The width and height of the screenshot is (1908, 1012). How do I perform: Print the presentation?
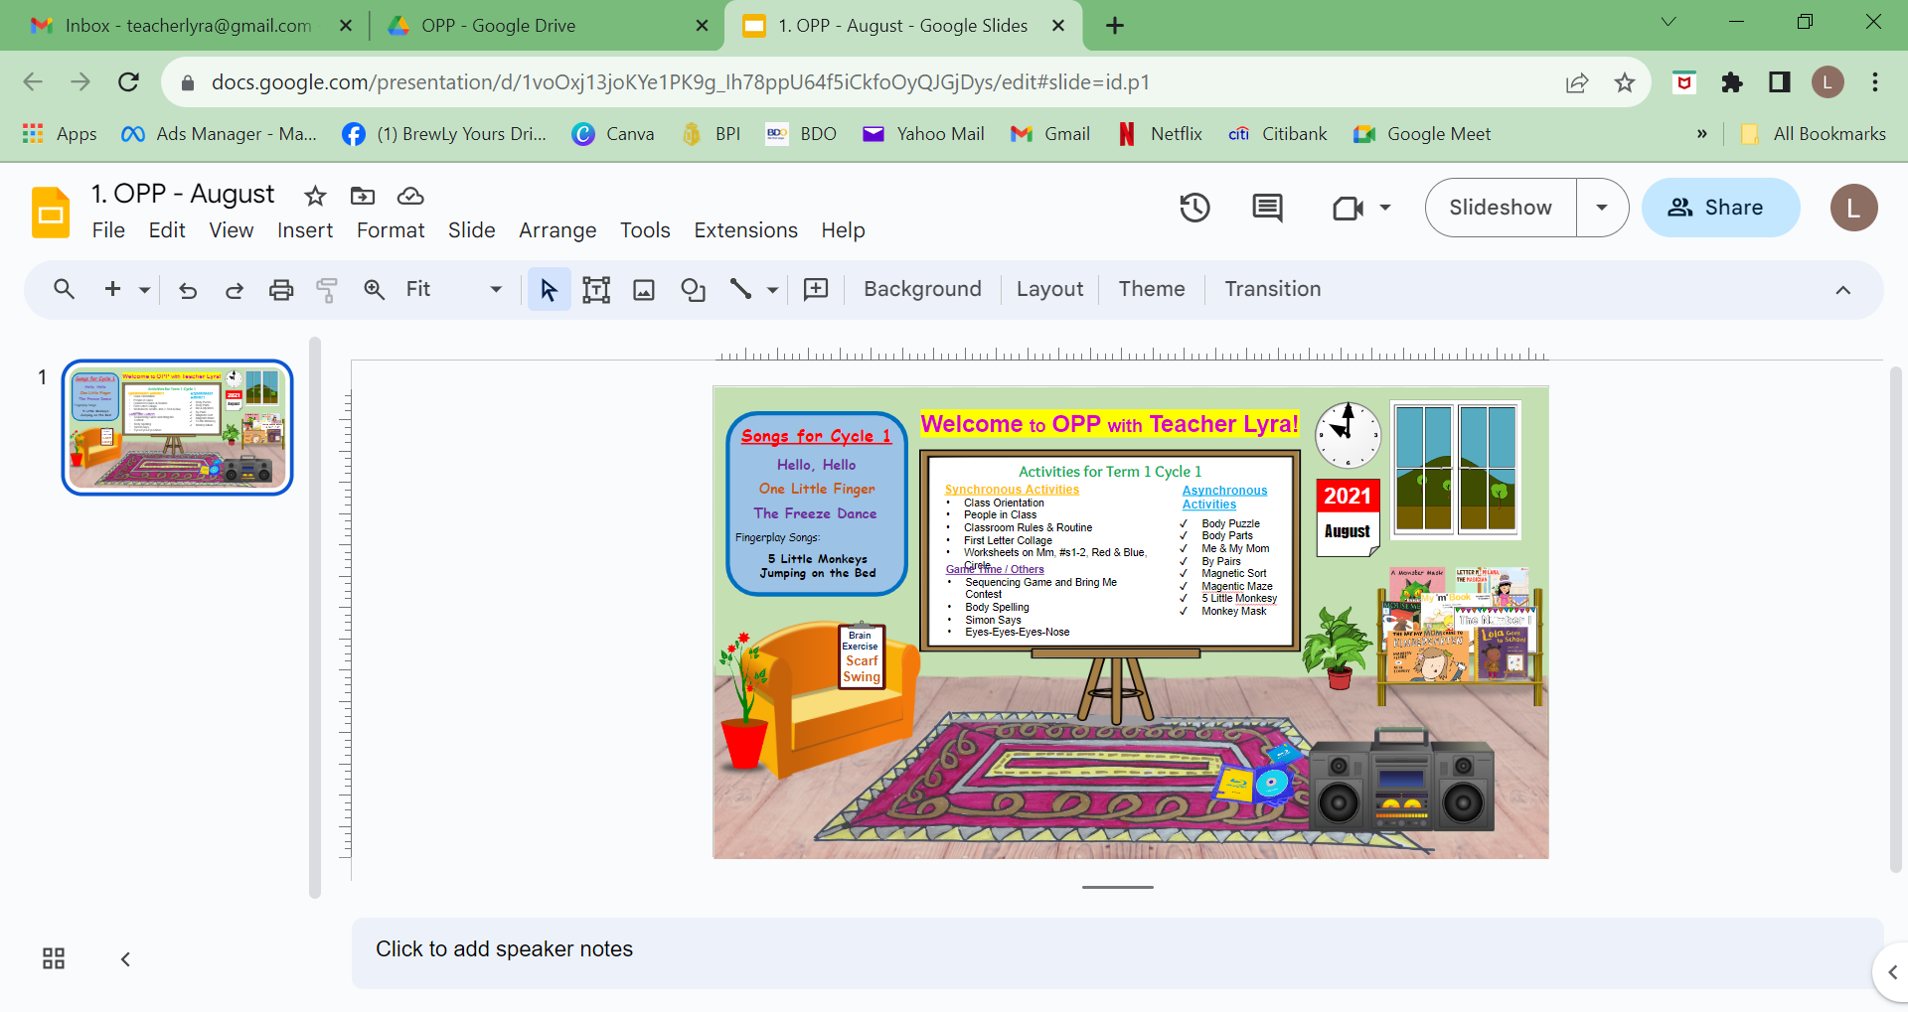(281, 290)
